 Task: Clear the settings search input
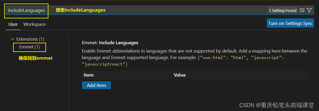(302, 10)
